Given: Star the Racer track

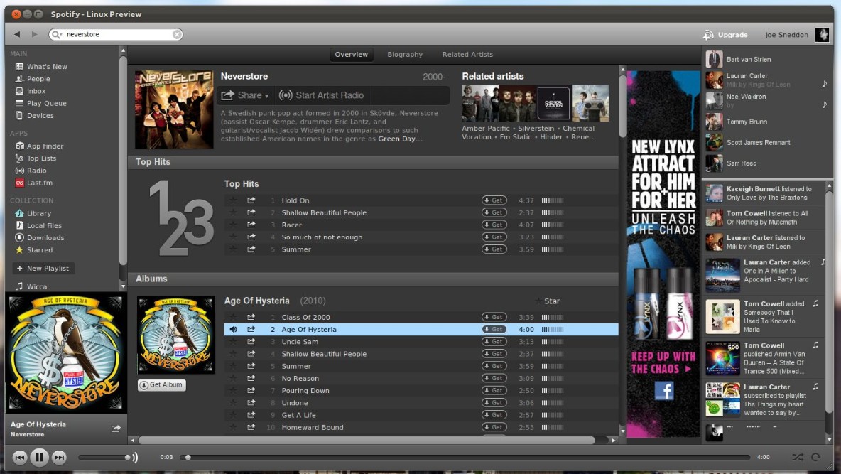Looking at the screenshot, I should tap(233, 225).
